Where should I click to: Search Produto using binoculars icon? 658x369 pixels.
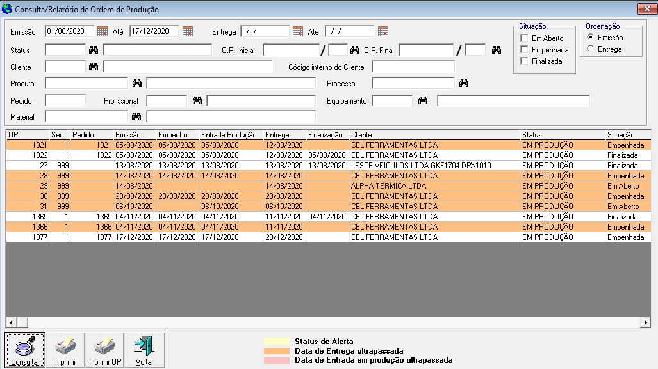[136, 83]
